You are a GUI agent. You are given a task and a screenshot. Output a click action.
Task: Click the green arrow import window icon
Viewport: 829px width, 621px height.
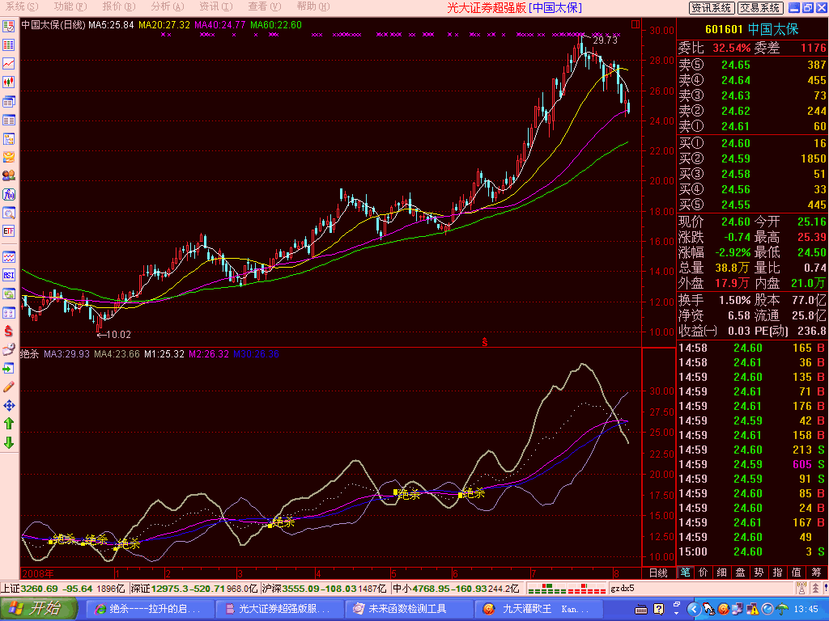click(8, 368)
